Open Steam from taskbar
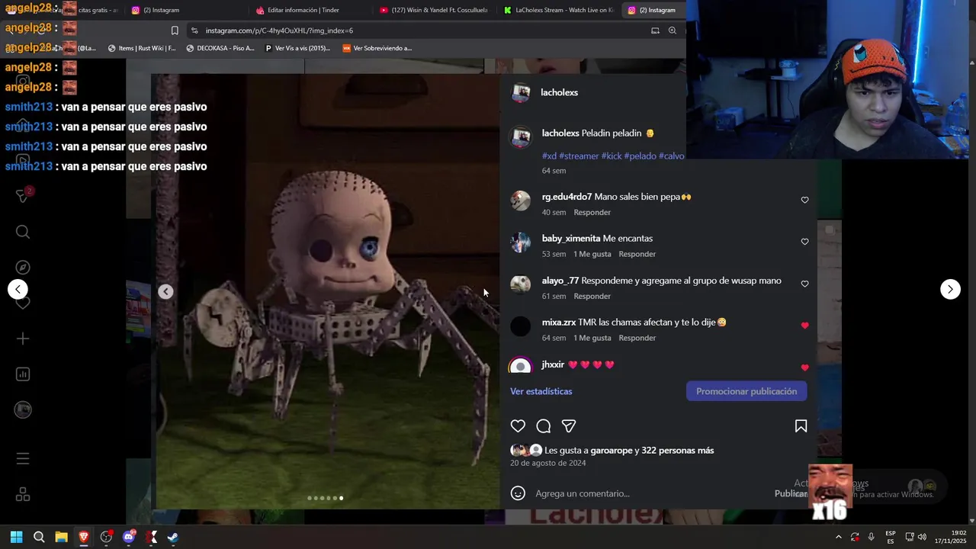 (x=173, y=537)
